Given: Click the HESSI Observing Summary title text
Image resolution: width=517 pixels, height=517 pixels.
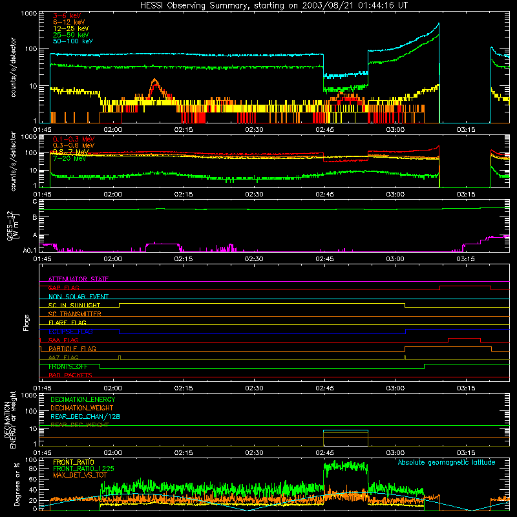Looking at the screenshot, I should [x=273, y=6].
